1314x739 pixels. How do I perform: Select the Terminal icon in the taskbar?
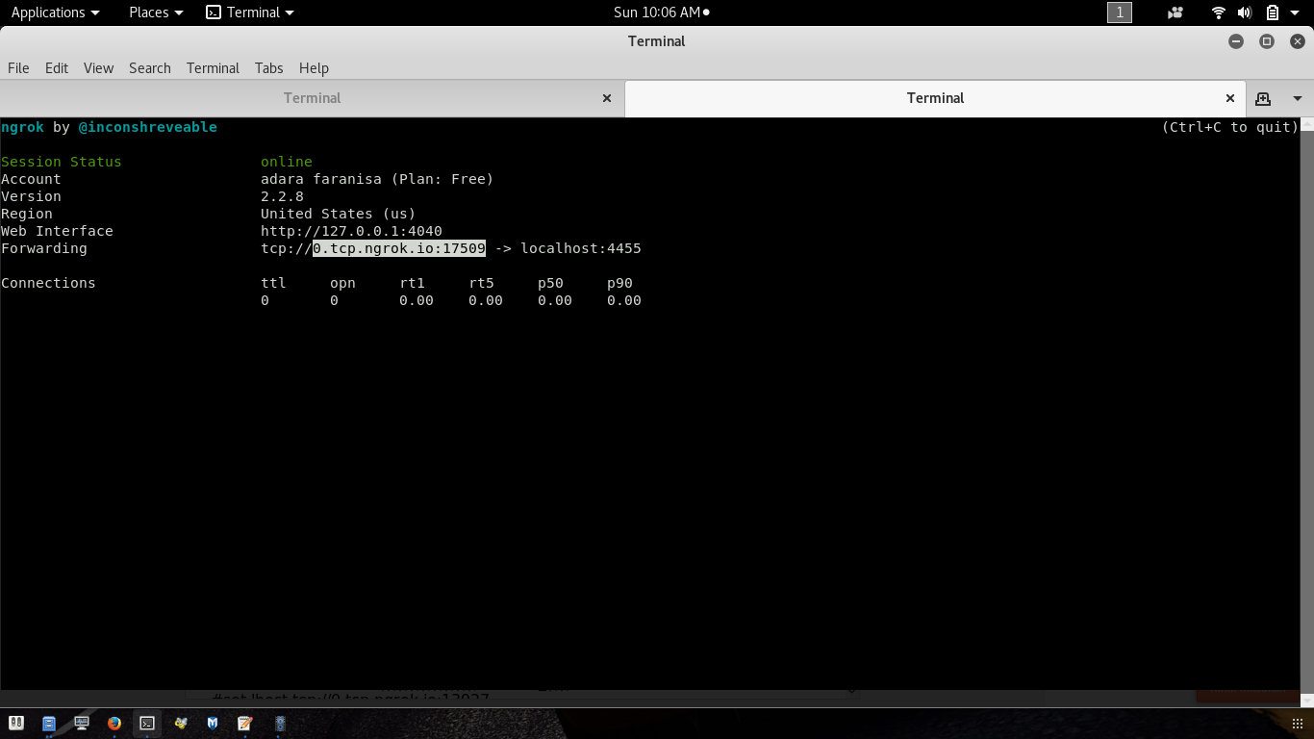click(x=147, y=723)
